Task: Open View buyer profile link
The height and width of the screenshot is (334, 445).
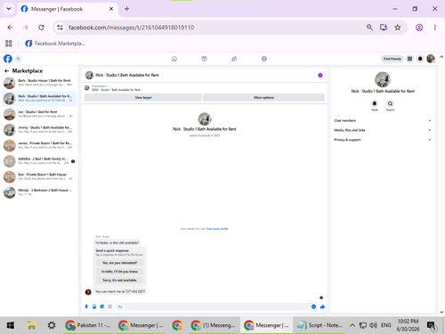Action: pyautogui.click(x=217, y=229)
